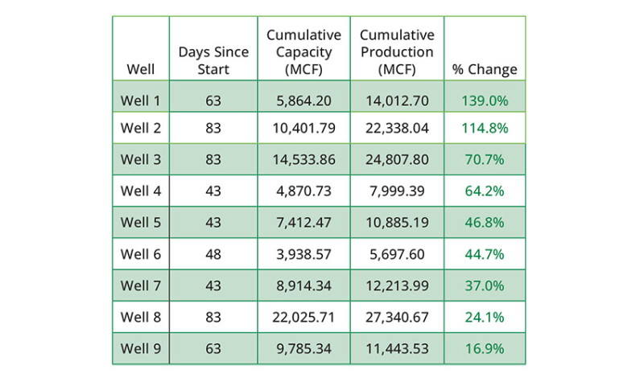Click the Cumulative Capacity (MCF) header
This screenshot has width=644, height=382.
(x=304, y=51)
